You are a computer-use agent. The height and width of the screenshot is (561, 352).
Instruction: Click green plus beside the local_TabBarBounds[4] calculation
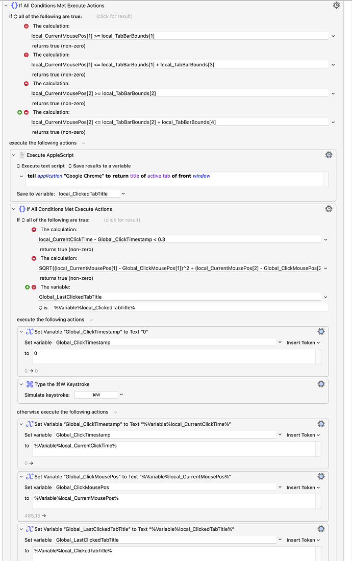coord(20,112)
